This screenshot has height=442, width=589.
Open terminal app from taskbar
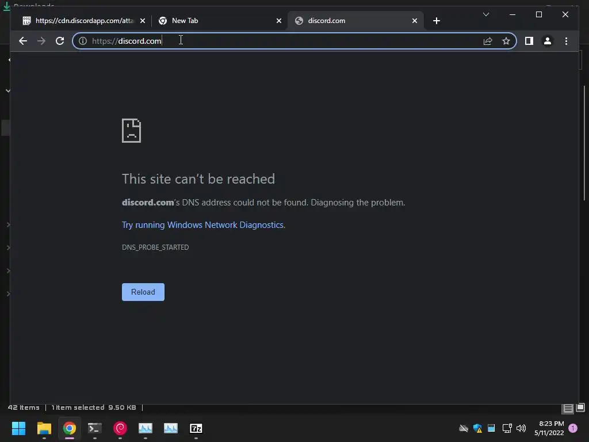pyautogui.click(x=95, y=428)
